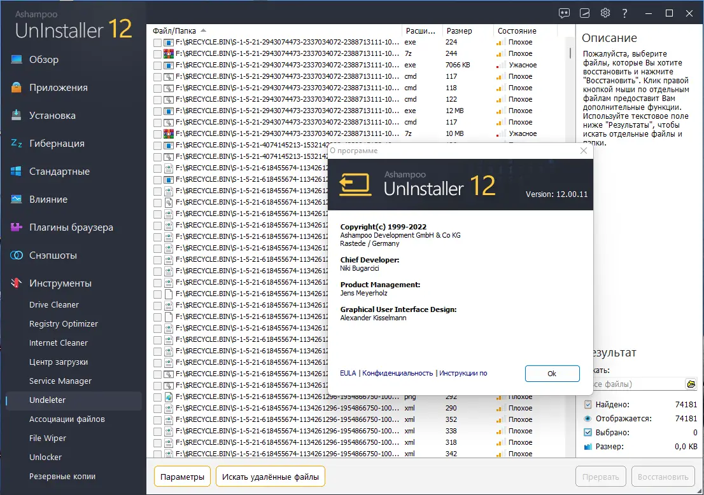Click the xml file icon in the 352 row
This screenshot has height=495, width=704.
click(169, 419)
